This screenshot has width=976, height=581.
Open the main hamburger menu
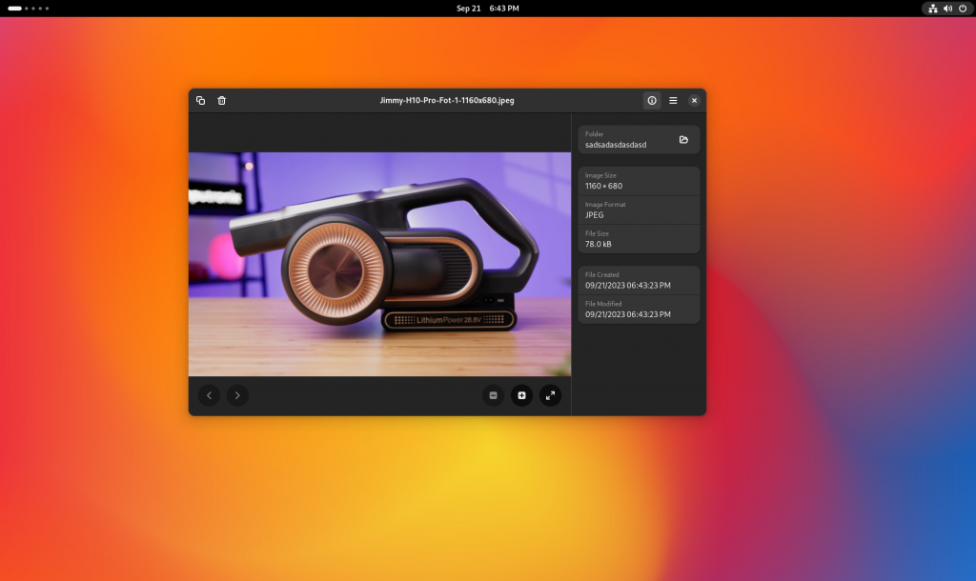(673, 100)
